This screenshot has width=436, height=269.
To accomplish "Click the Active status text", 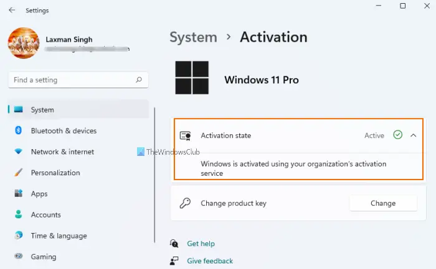I will tap(374, 135).
